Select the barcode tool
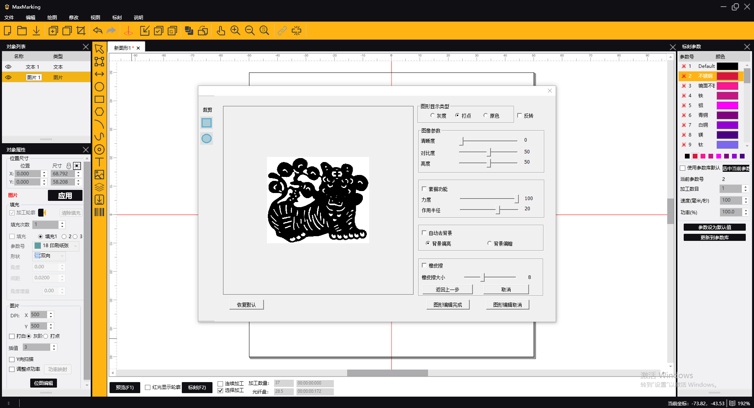754x408 pixels. pos(99,212)
